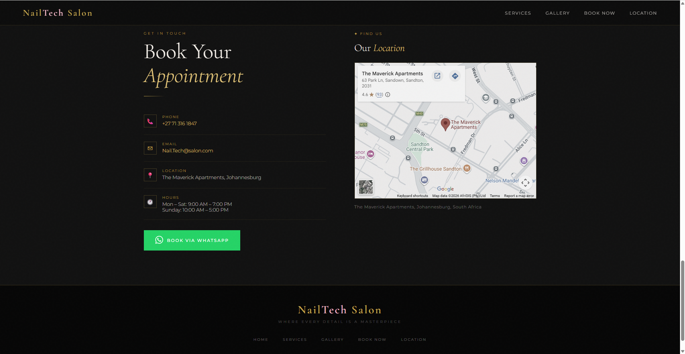Click the WhatsApp logo icon on the green button
The height and width of the screenshot is (354, 685).
pyautogui.click(x=159, y=240)
